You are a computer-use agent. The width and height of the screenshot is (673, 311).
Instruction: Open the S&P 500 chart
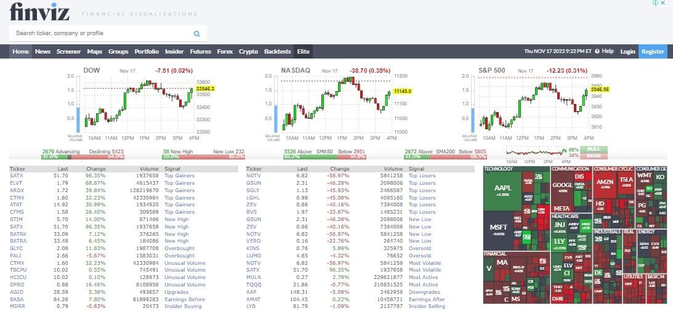[535, 104]
